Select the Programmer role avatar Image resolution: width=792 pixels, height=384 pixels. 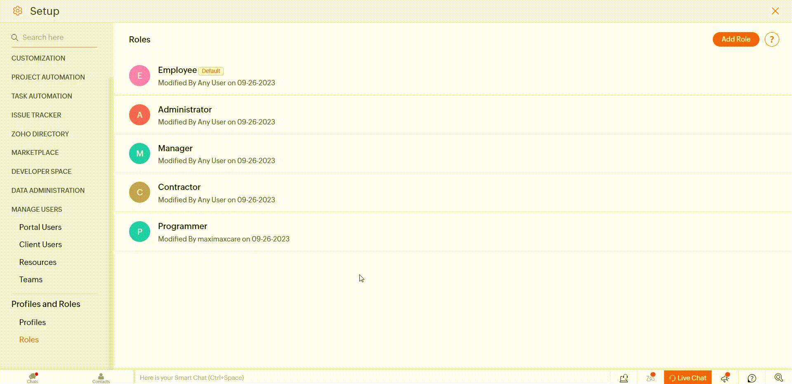pyautogui.click(x=139, y=232)
